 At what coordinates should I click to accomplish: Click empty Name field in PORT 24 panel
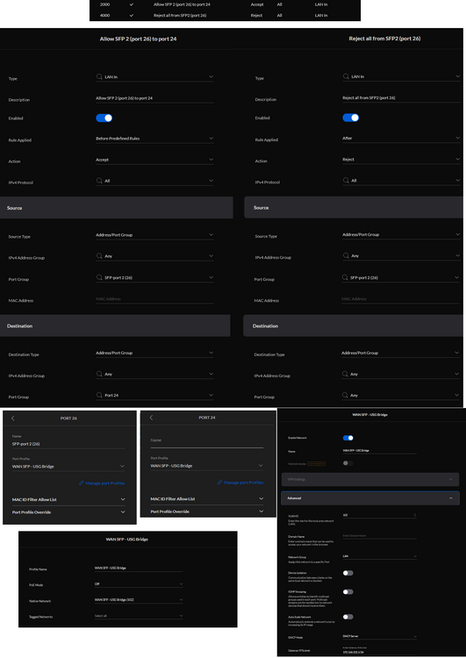pyautogui.click(x=207, y=440)
